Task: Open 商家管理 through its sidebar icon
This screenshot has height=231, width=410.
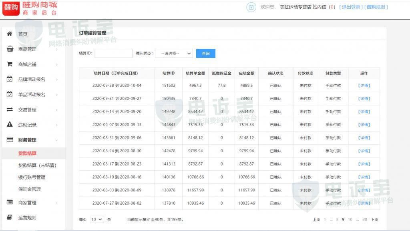Action: pyautogui.click(x=10, y=203)
